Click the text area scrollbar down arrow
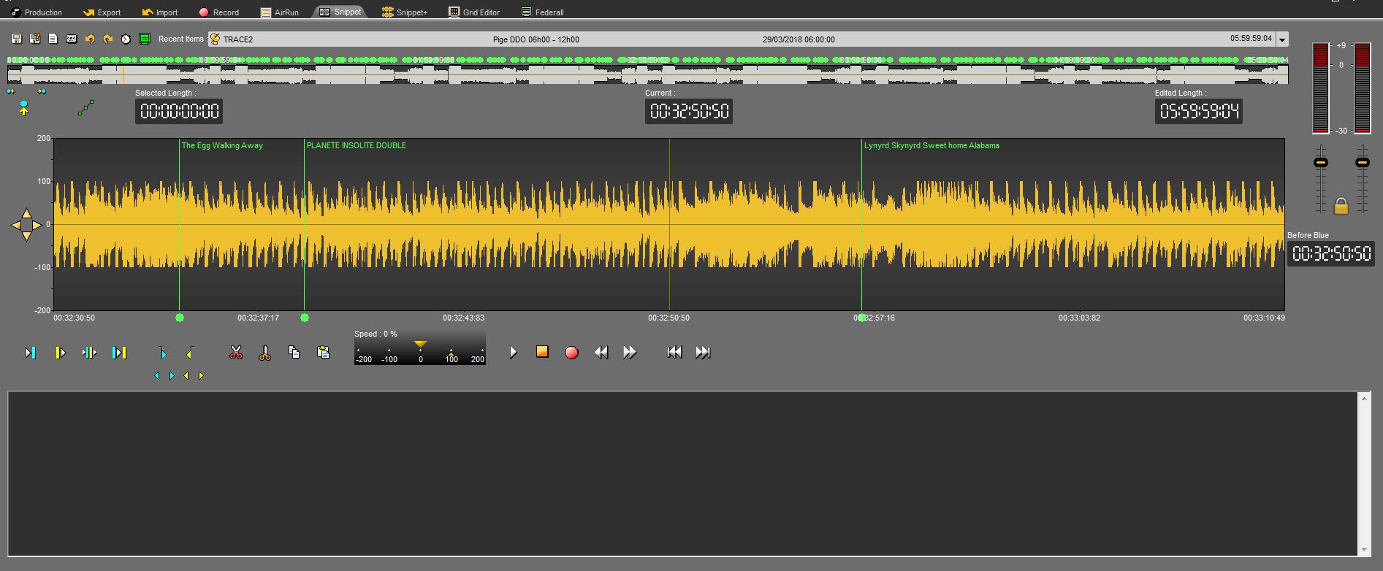The image size is (1383, 571). (1363, 550)
